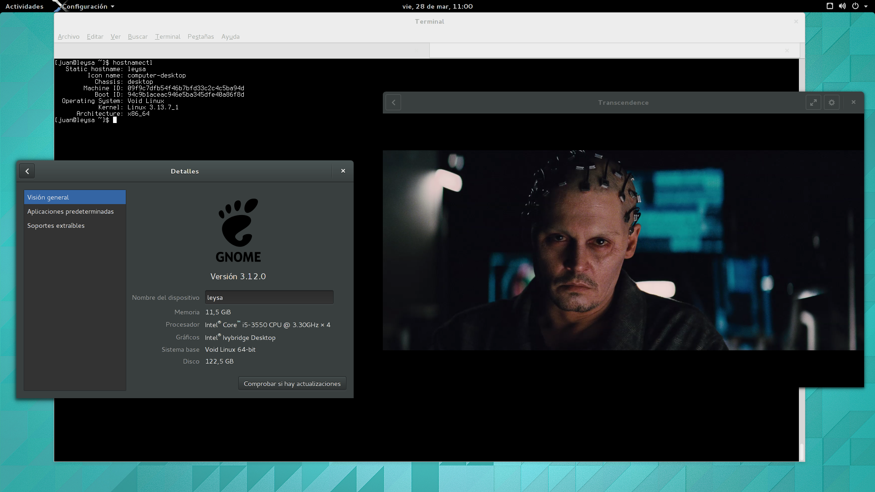
Task: Click Comprobar si hay actualizaciones button
Action: click(292, 384)
